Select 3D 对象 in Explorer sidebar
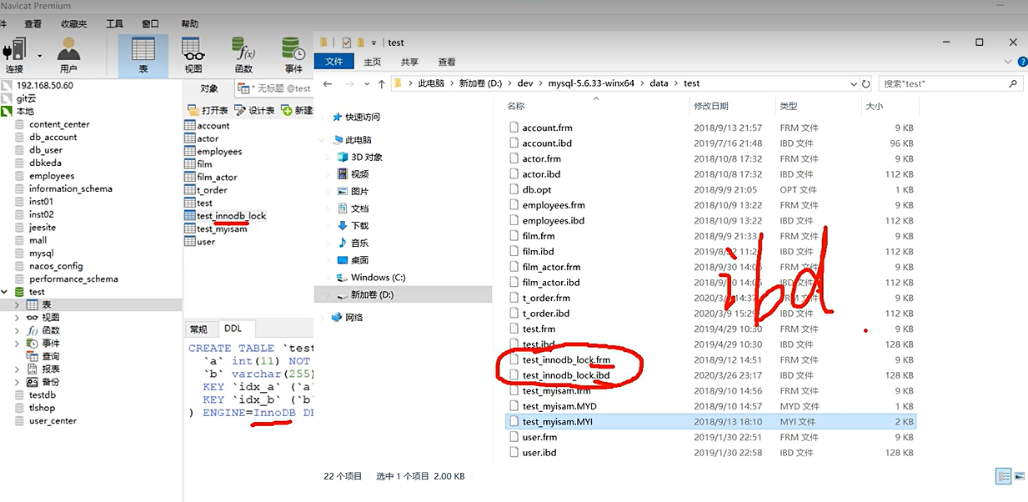The height and width of the screenshot is (502, 1028). (366, 157)
